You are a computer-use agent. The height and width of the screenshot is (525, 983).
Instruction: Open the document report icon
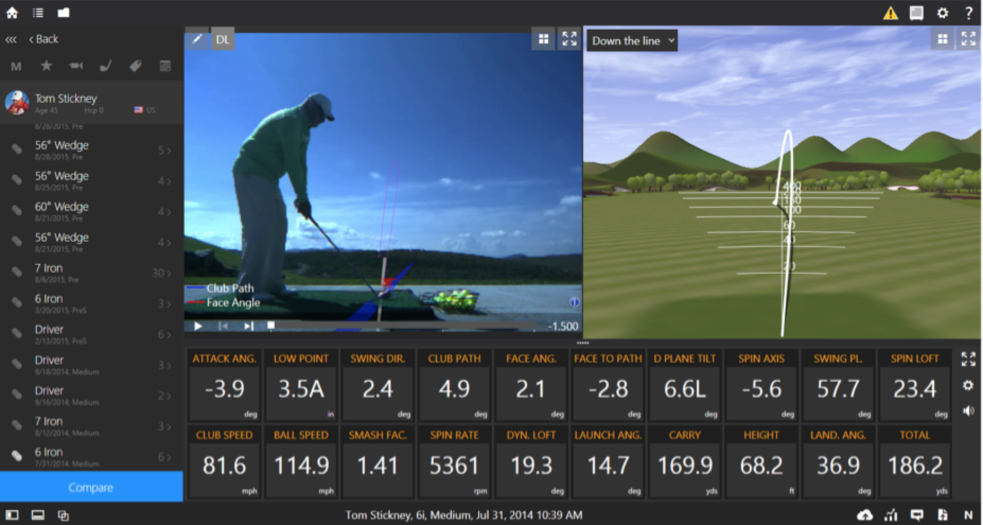tap(943, 515)
